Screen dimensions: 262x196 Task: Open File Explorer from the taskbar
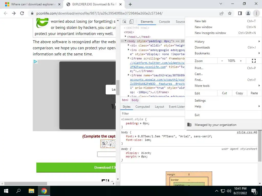31,191
